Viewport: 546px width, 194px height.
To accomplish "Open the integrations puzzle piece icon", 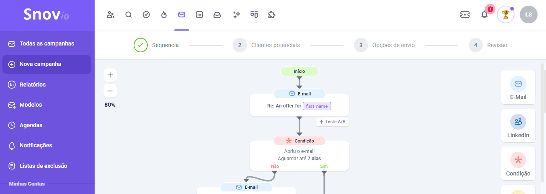I will pyautogui.click(x=272, y=15).
